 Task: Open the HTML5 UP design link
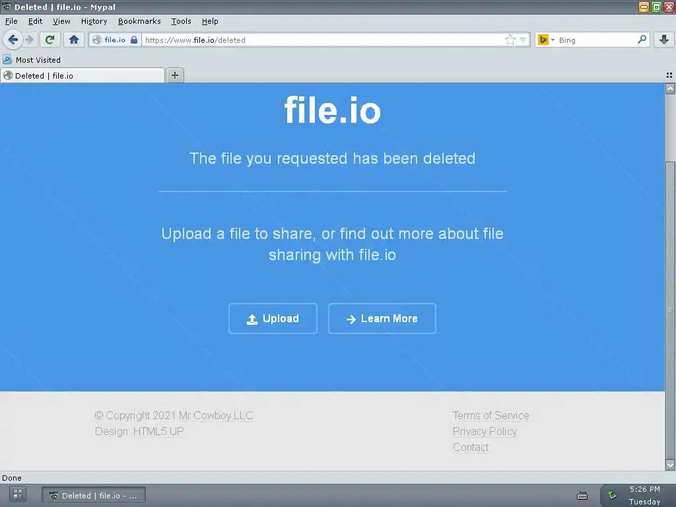[x=158, y=431]
